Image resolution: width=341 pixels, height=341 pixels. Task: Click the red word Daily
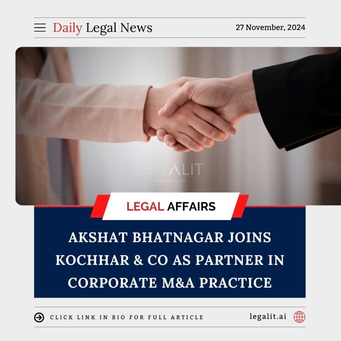[67, 28]
